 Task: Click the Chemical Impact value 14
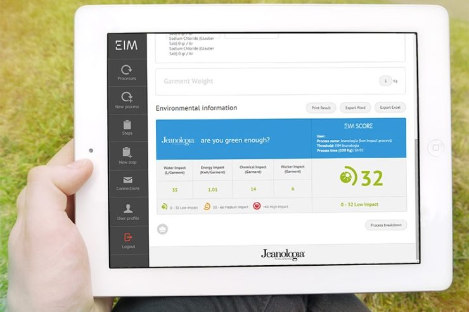[x=254, y=189]
